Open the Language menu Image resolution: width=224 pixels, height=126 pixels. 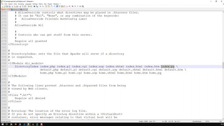pyautogui.click(x=28, y=4)
